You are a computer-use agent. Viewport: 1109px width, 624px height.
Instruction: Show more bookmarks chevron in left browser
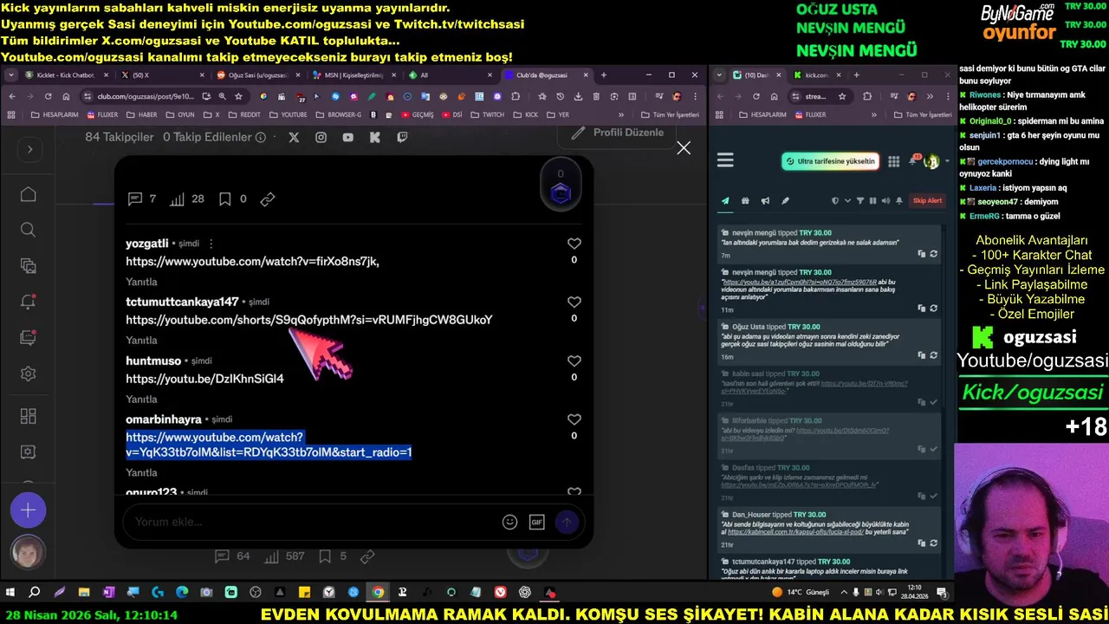620,114
